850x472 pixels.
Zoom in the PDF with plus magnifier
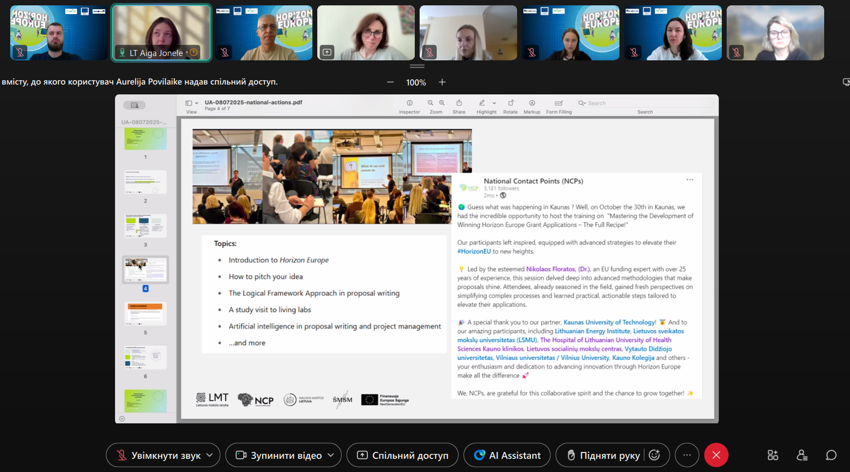pyautogui.click(x=442, y=103)
